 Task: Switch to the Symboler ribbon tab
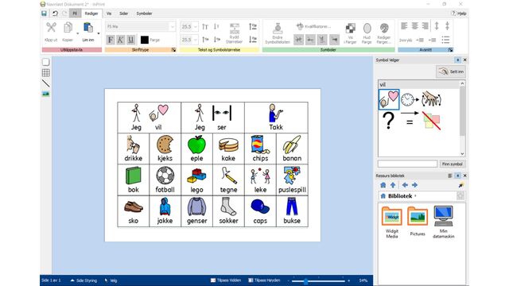pos(144,14)
